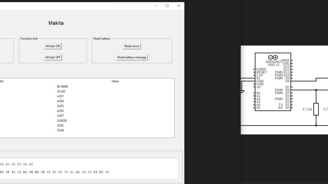Select the 29.89 value row
This screenshot has width=328, height=184.
pyautogui.click(x=87, y=130)
